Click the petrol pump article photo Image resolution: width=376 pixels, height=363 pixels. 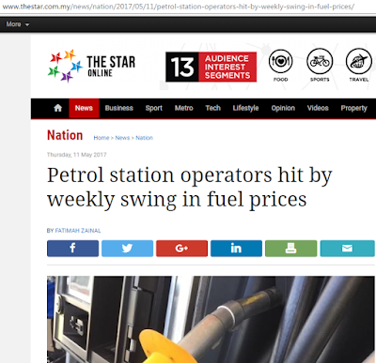[211, 319]
